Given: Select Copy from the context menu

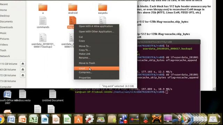Looking at the screenshot, I should click(97, 41).
